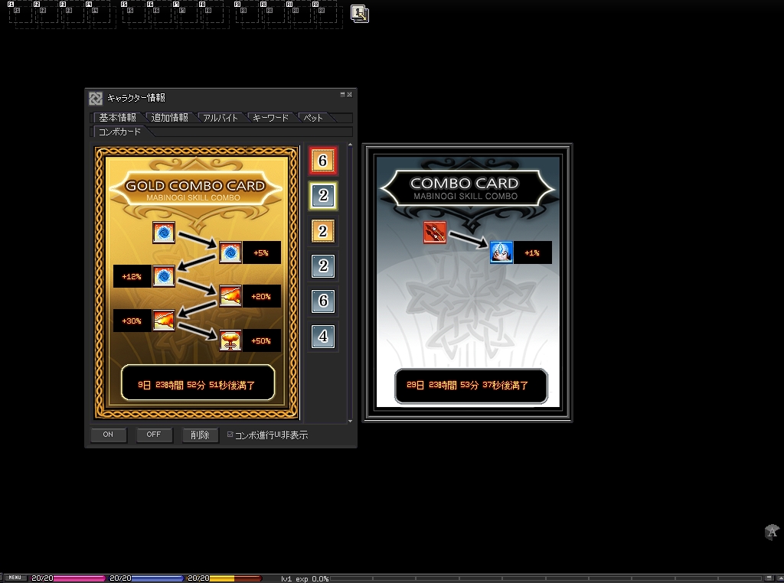Click the F1 hotkey slot
This screenshot has height=583, width=784.
(20, 13)
